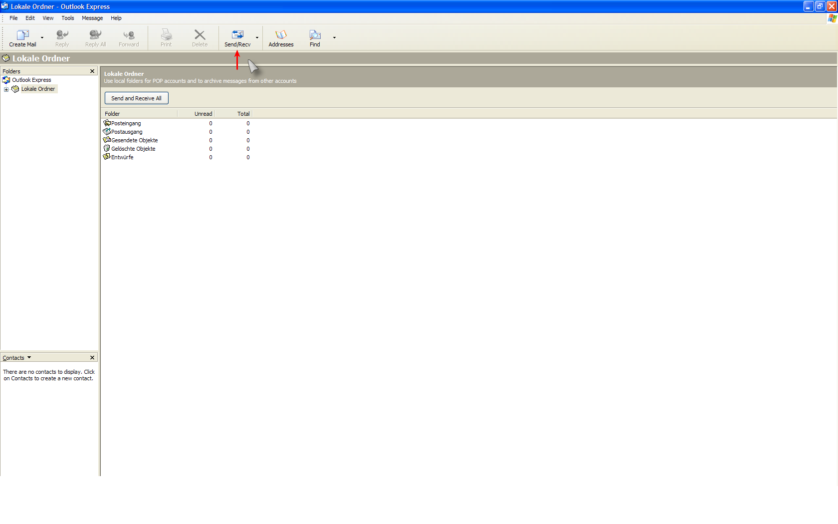Click the Delete toolbar icon
Viewport: 838px width, 524px height.
click(200, 35)
